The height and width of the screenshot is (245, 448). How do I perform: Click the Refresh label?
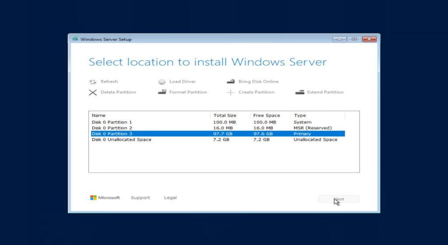pyautogui.click(x=109, y=81)
